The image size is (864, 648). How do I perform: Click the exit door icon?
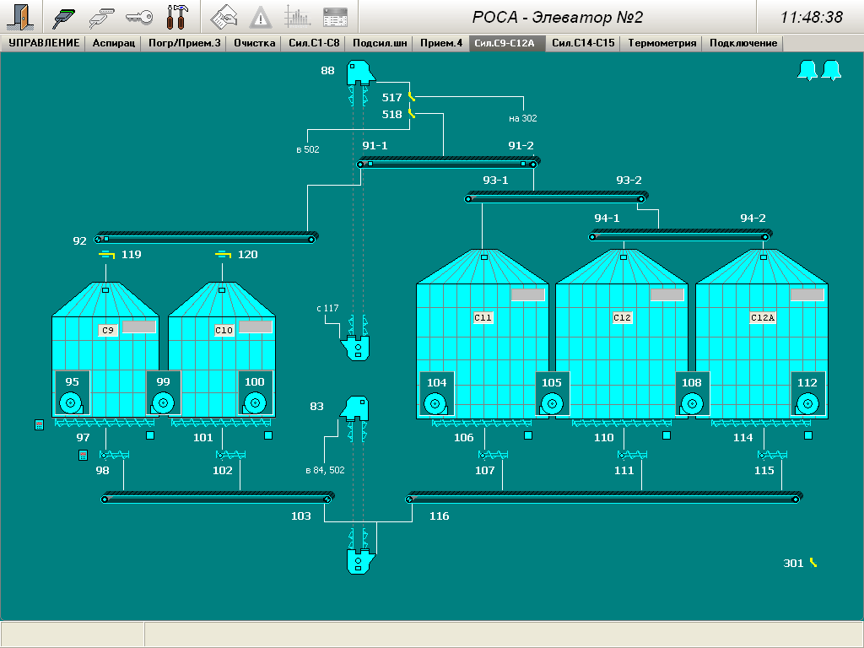(23, 16)
